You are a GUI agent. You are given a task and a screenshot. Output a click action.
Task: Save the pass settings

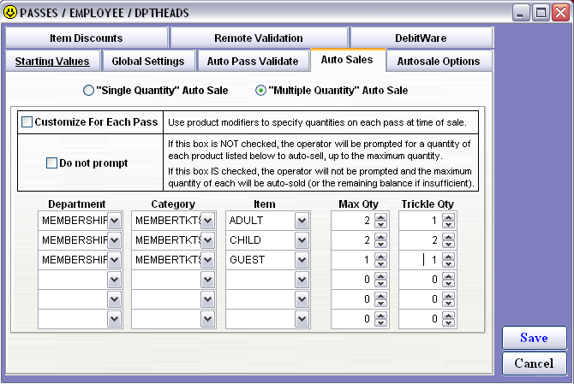pyautogui.click(x=534, y=338)
